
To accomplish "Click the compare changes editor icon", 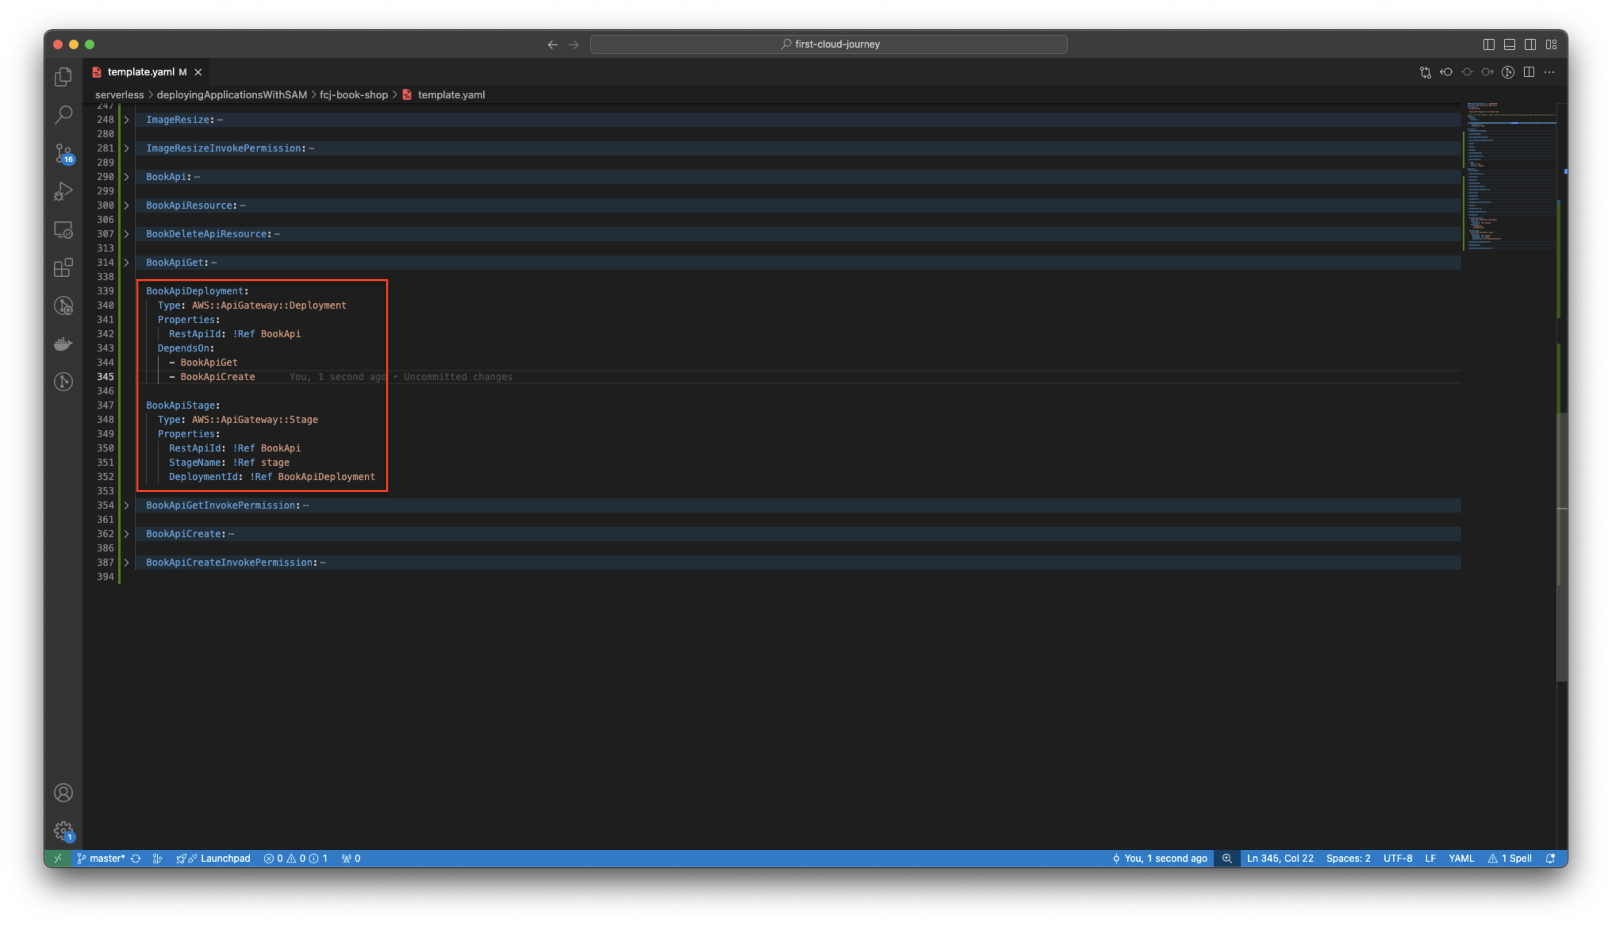I will coord(1425,72).
